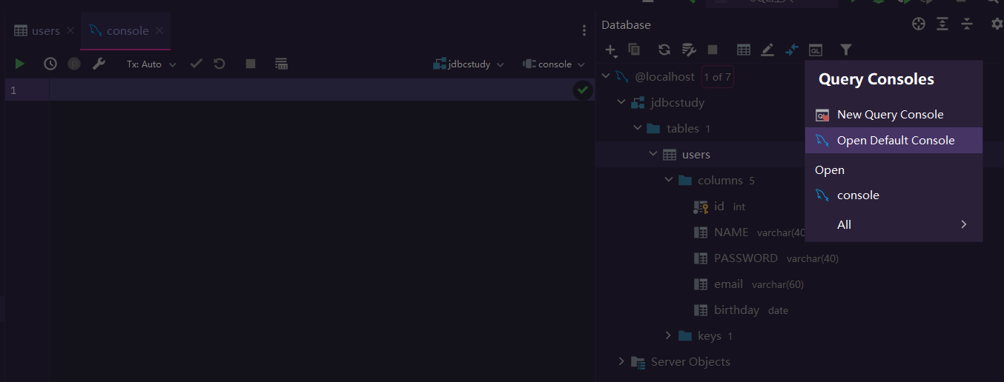The height and width of the screenshot is (382, 1004).
Task: Toggle in-editor results grid icon
Action: pos(281,64)
